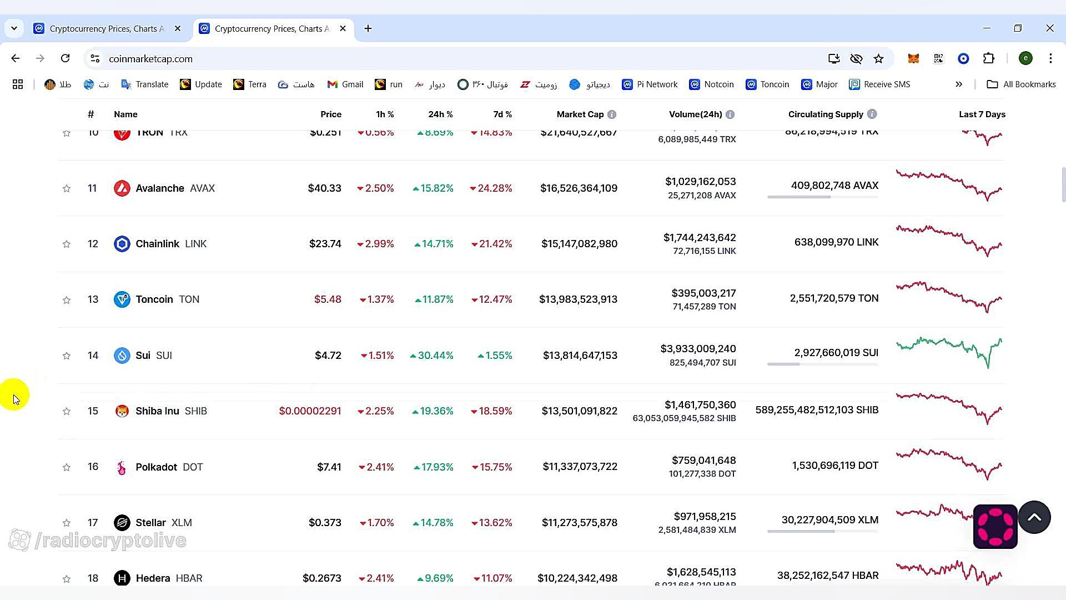
Task: Star Shiba Inu in the watchlist
Action: pos(67,411)
